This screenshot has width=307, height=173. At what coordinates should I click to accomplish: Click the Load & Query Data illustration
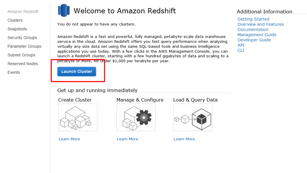[193, 117]
